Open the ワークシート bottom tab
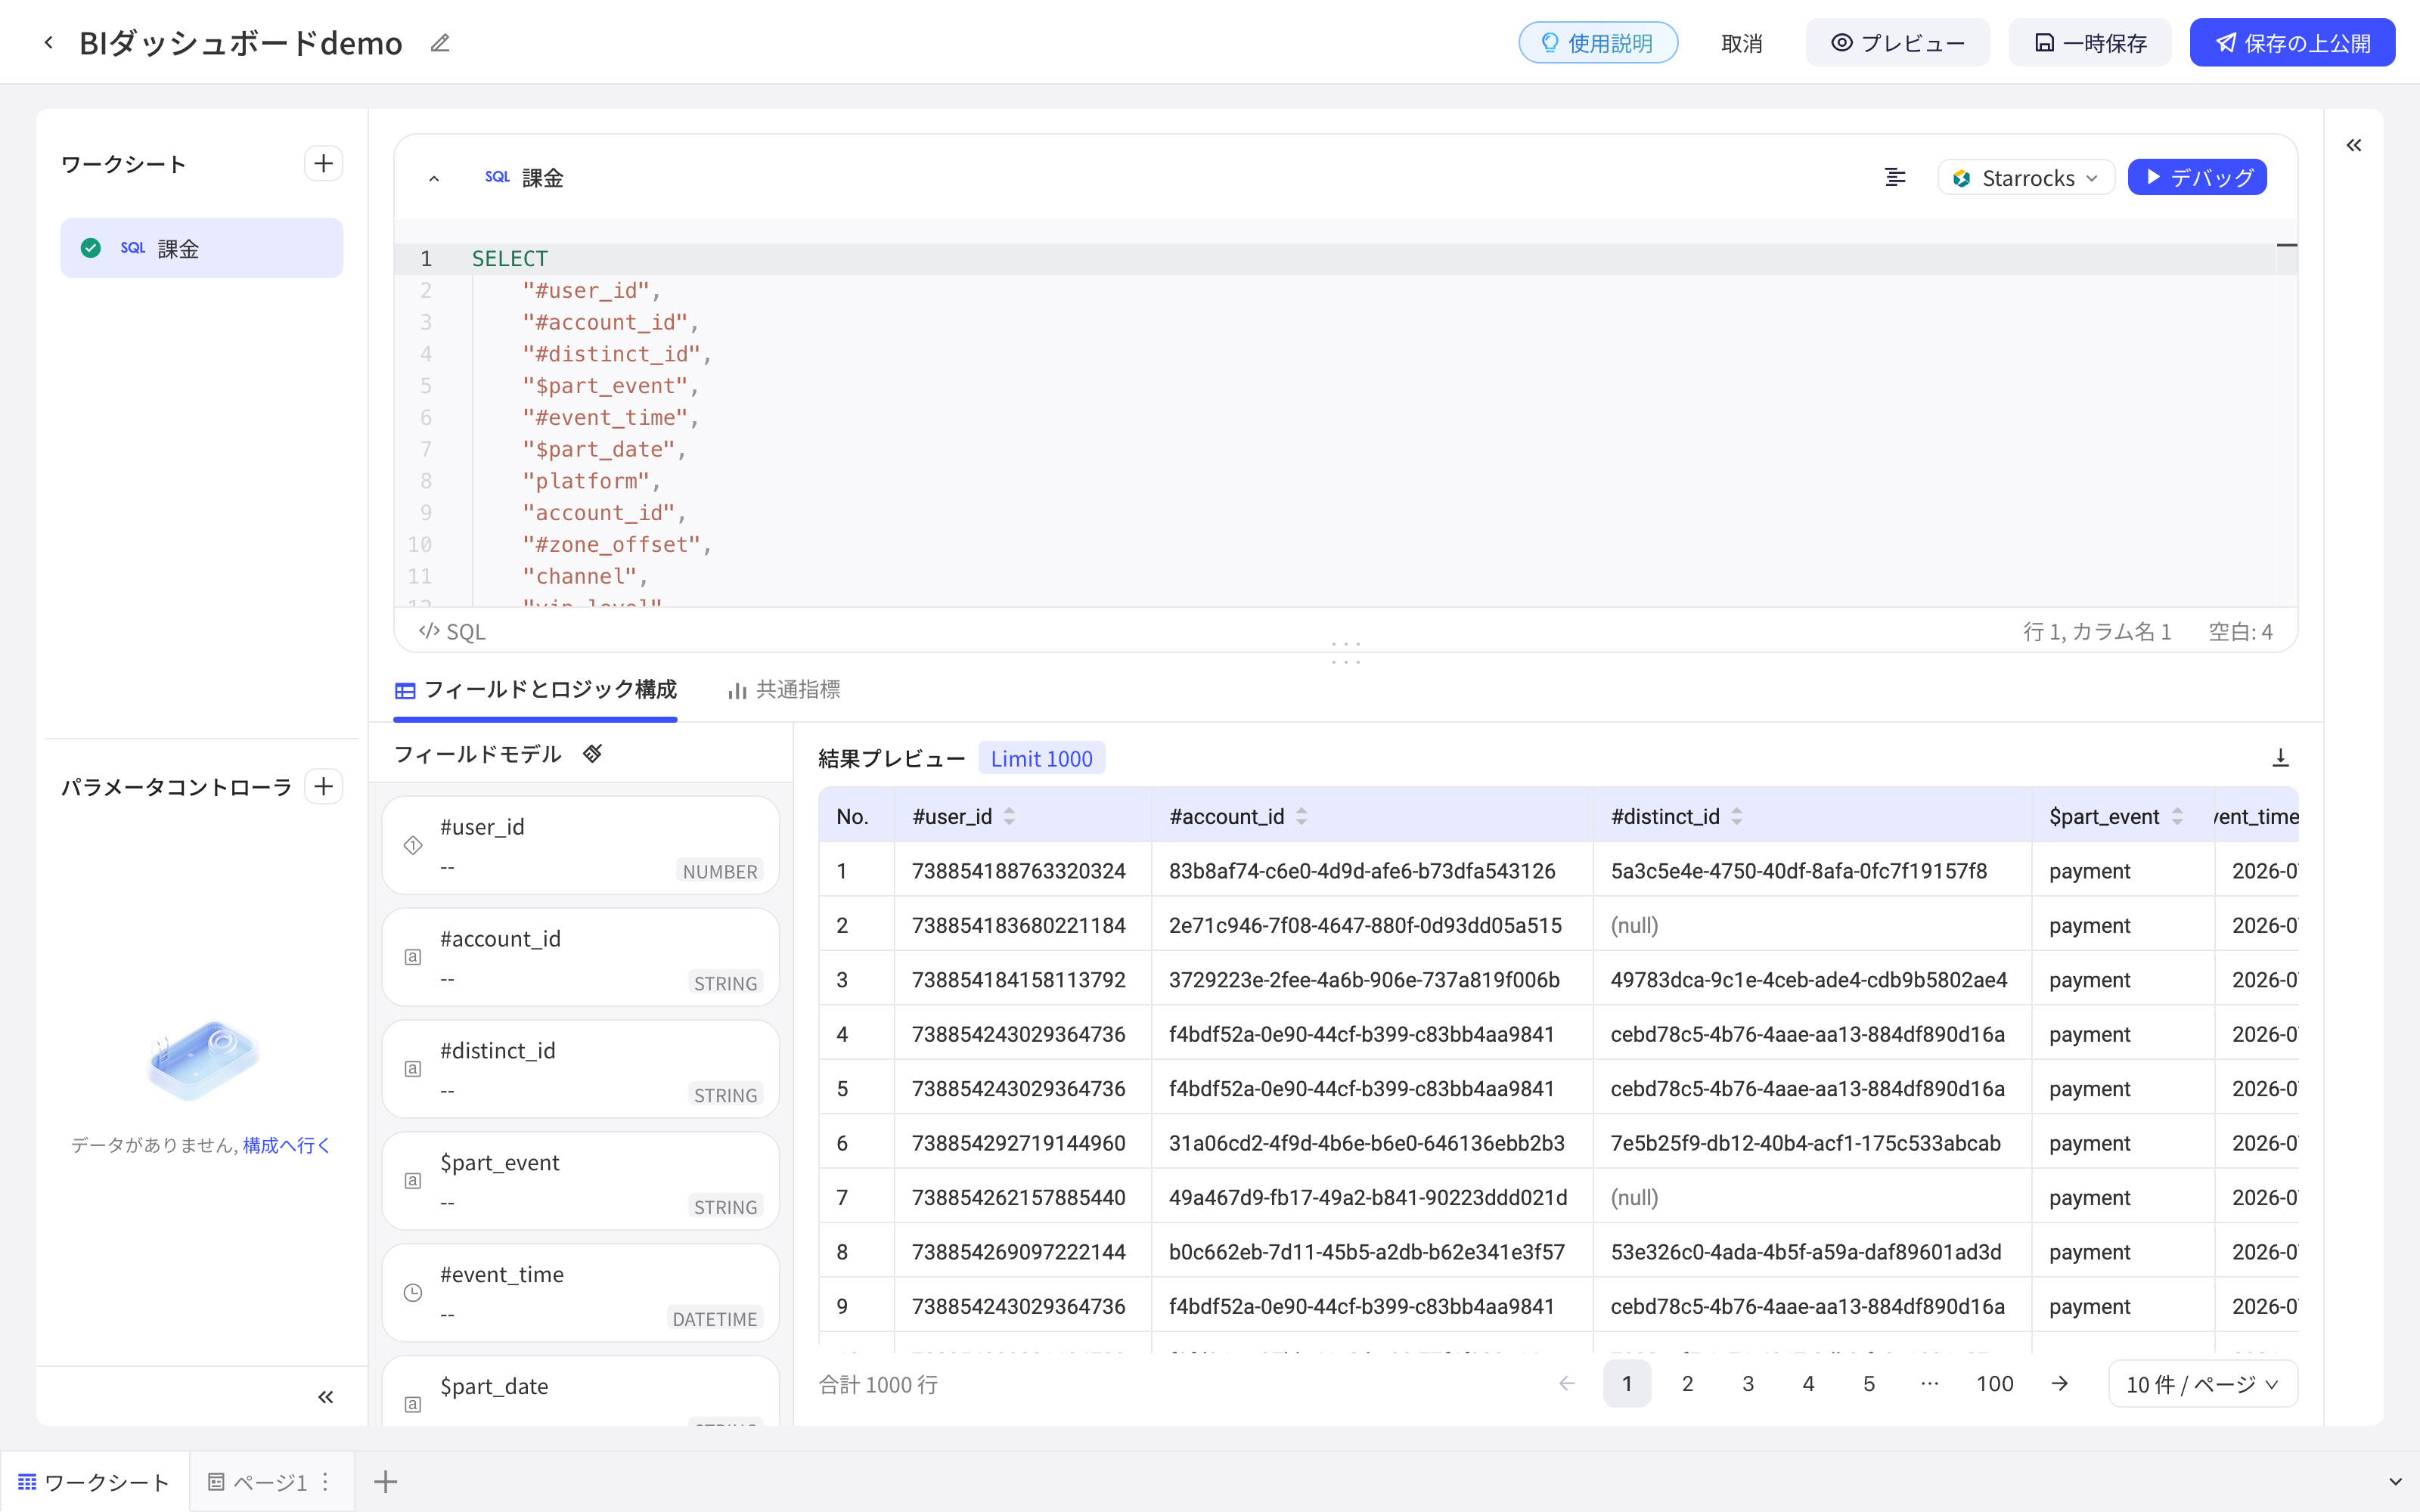 coord(94,1482)
